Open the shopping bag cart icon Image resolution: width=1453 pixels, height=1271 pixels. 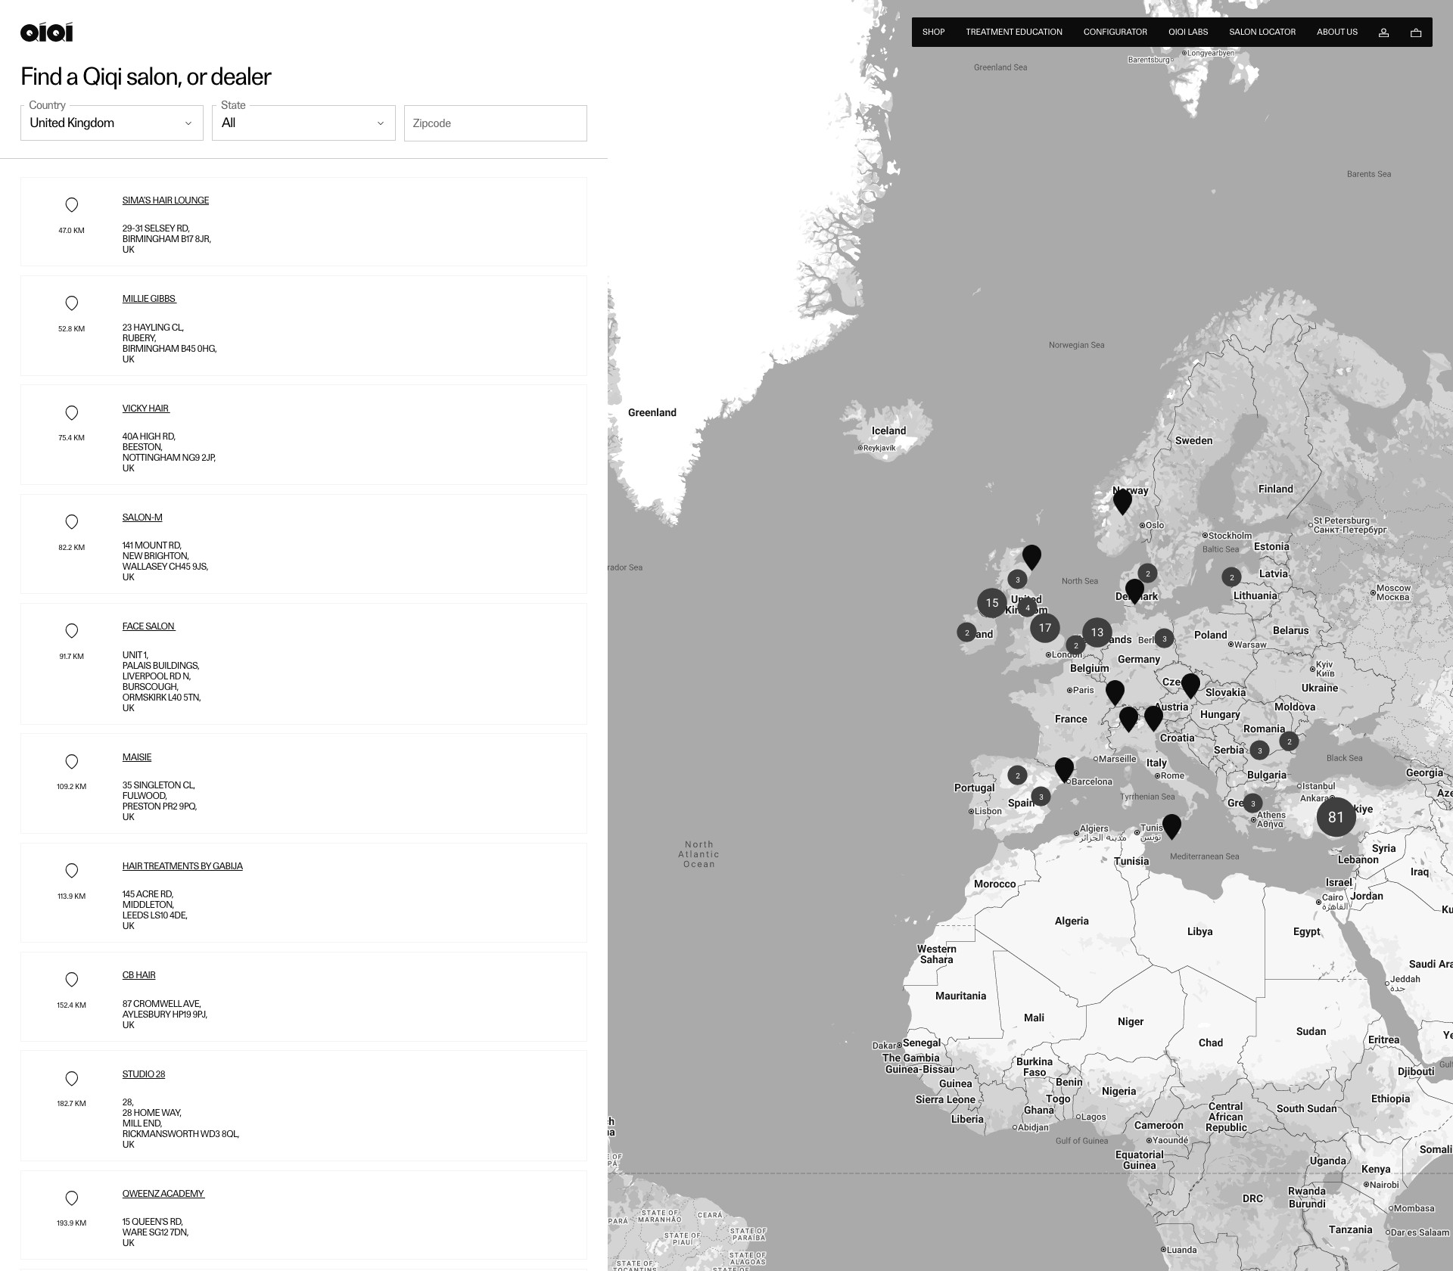tap(1416, 33)
